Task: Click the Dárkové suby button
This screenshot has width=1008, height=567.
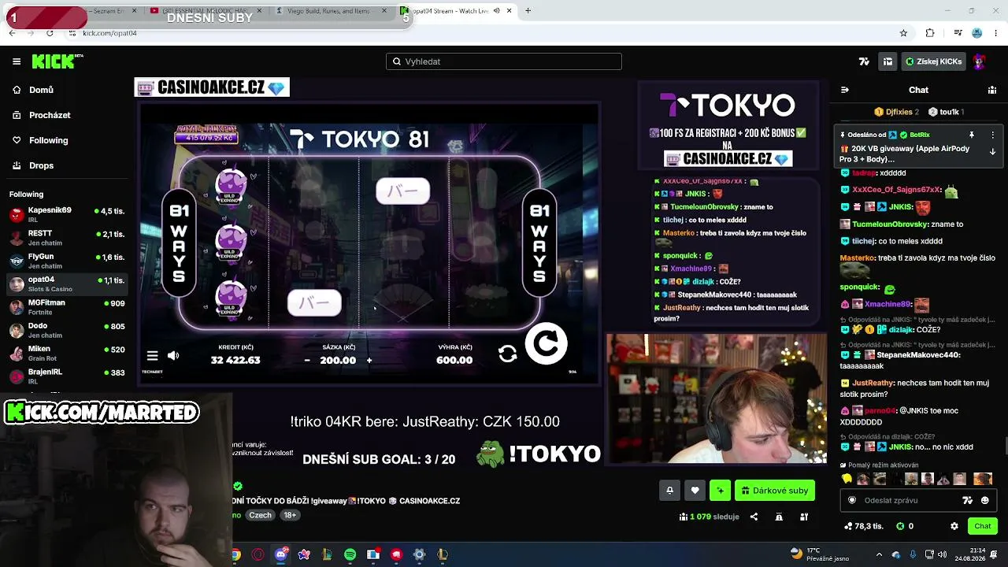Action: coord(775,491)
